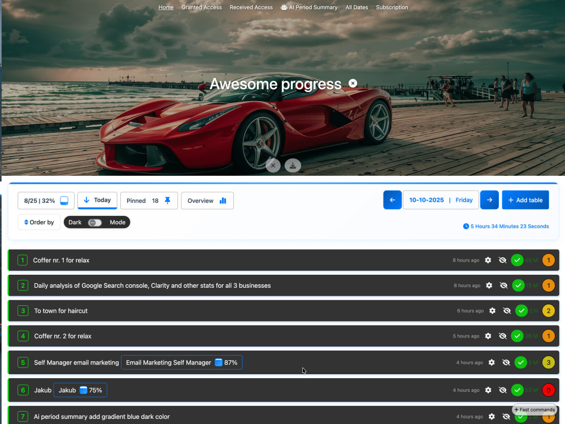Viewport: 565px width, 424px height.
Task: Open Granted Access page
Action: coord(202,7)
